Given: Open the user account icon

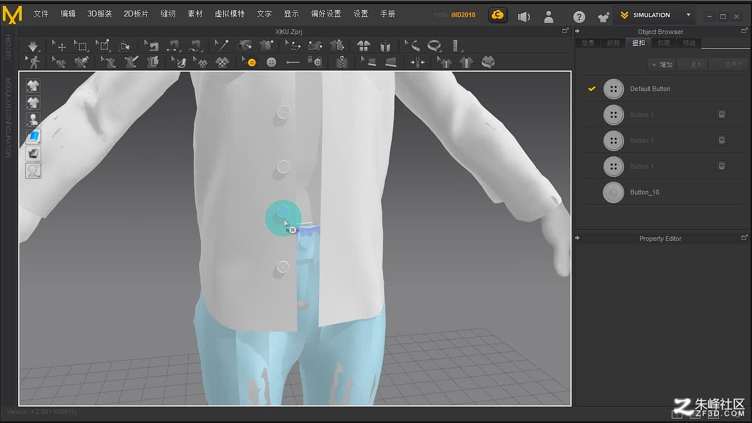Looking at the screenshot, I should 548,16.
